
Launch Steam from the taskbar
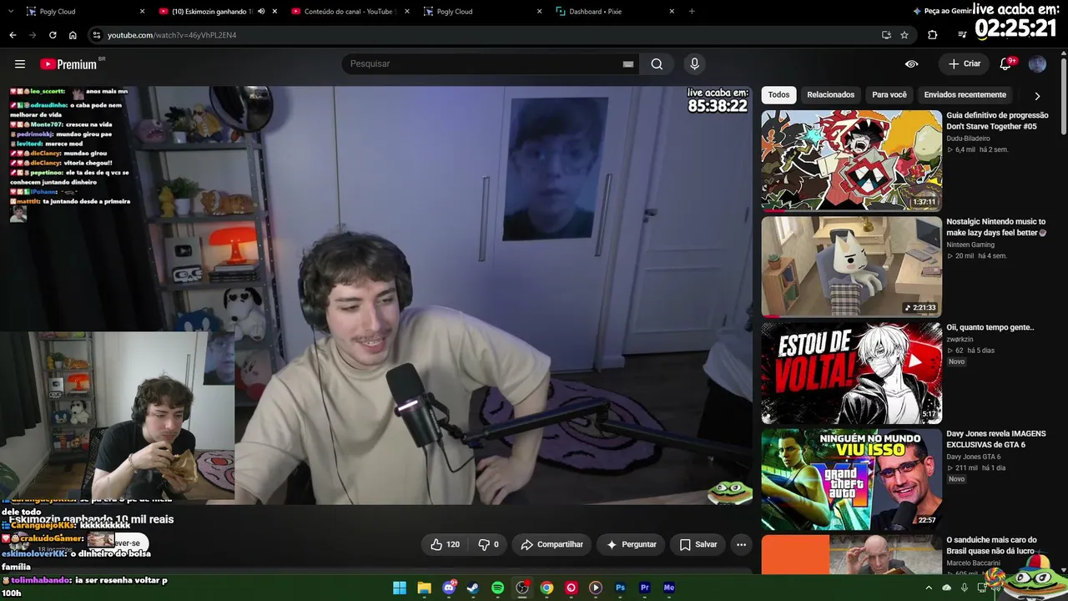473,588
